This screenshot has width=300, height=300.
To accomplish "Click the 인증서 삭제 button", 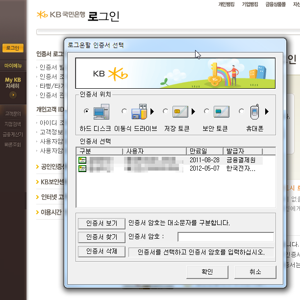I will (x=101, y=251).
